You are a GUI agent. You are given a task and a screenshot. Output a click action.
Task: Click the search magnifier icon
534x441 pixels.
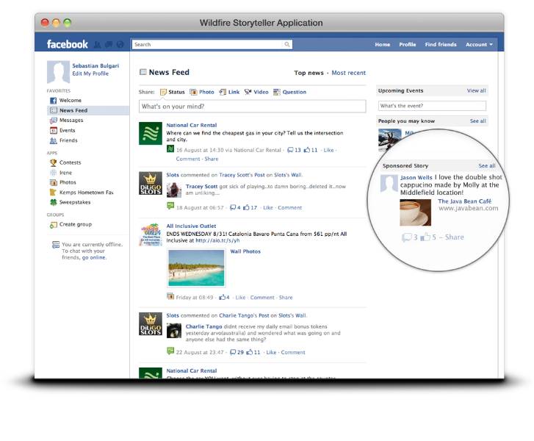[286, 45]
